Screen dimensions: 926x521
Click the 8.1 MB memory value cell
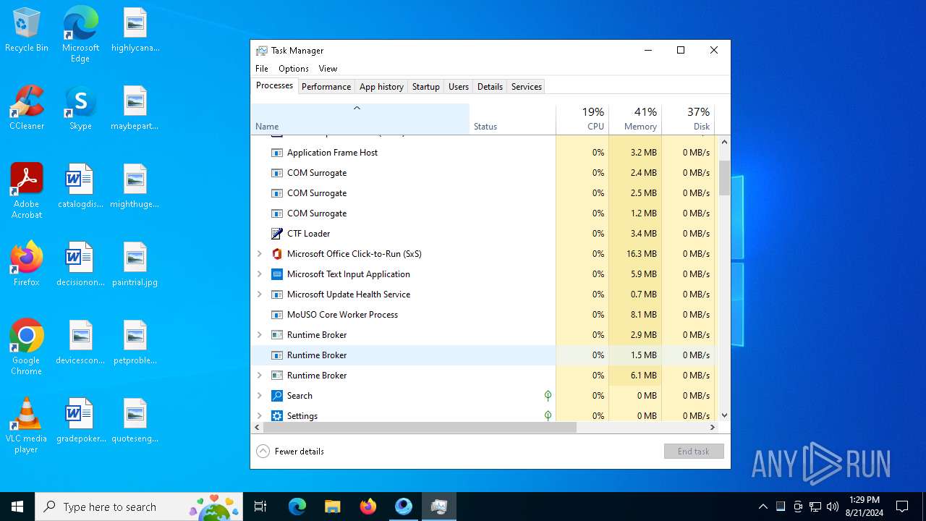635,315
